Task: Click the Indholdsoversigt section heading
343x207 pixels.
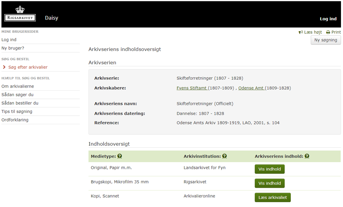Action: (109, 144)
